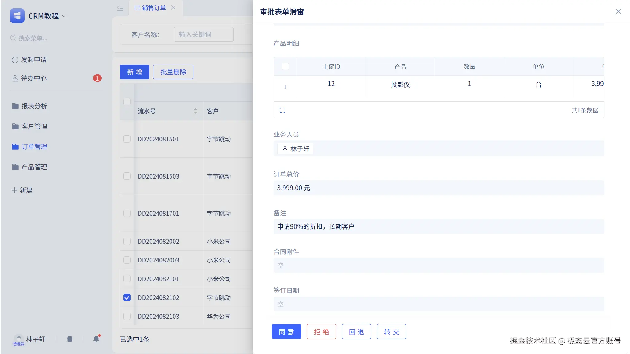Select 产品管理 menu item
Viewport: 630px width, 354px height.
(x=34, y=167)
